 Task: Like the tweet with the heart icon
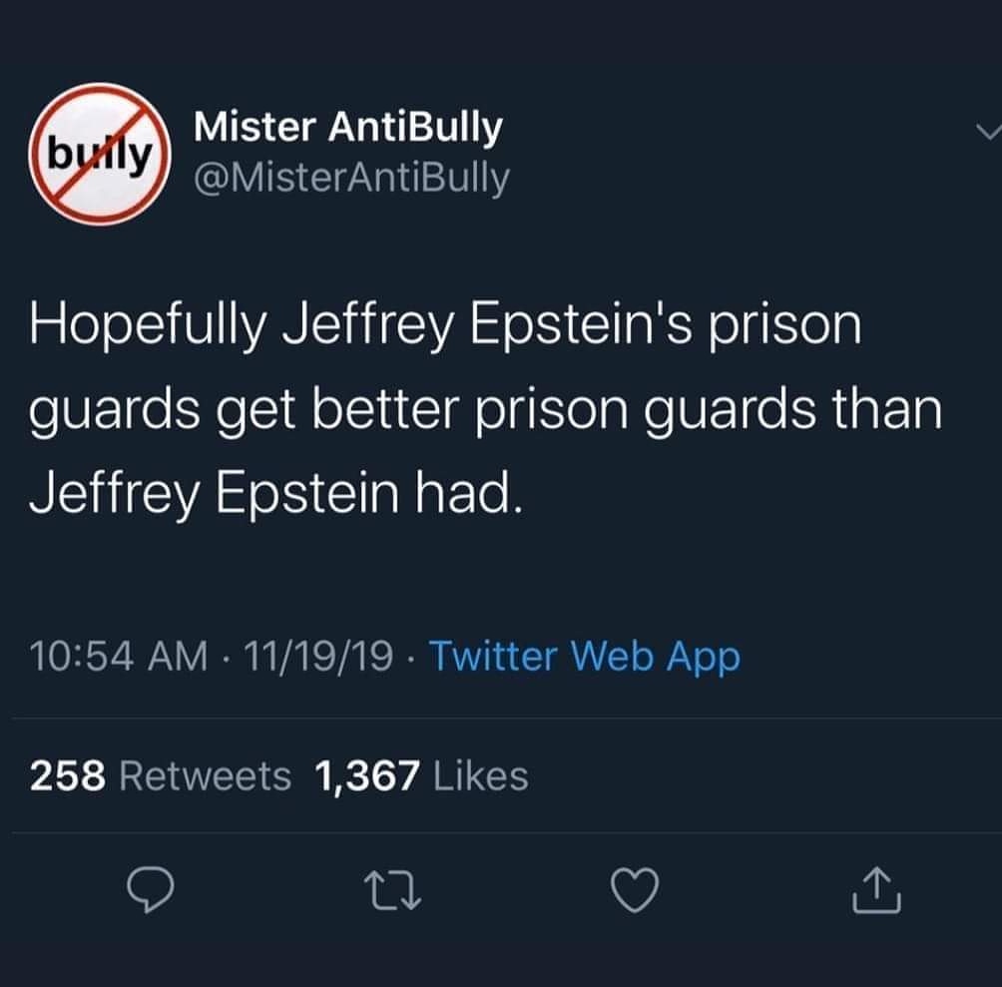[637, 890]
